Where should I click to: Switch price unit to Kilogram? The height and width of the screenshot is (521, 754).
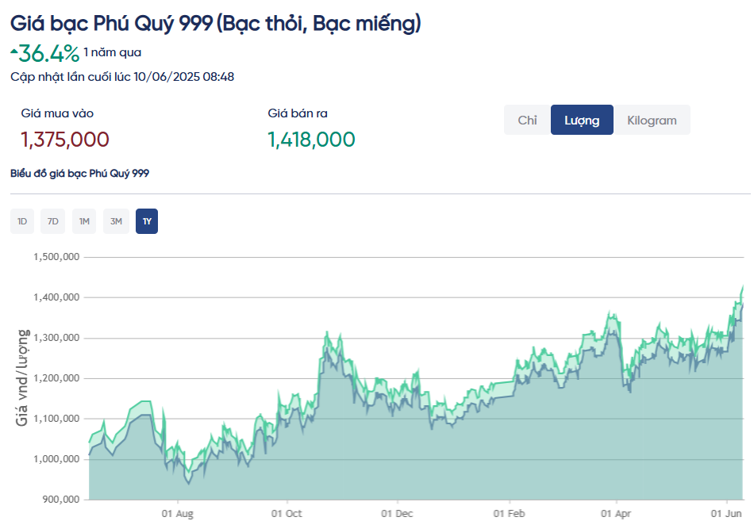tap(652, 120)
